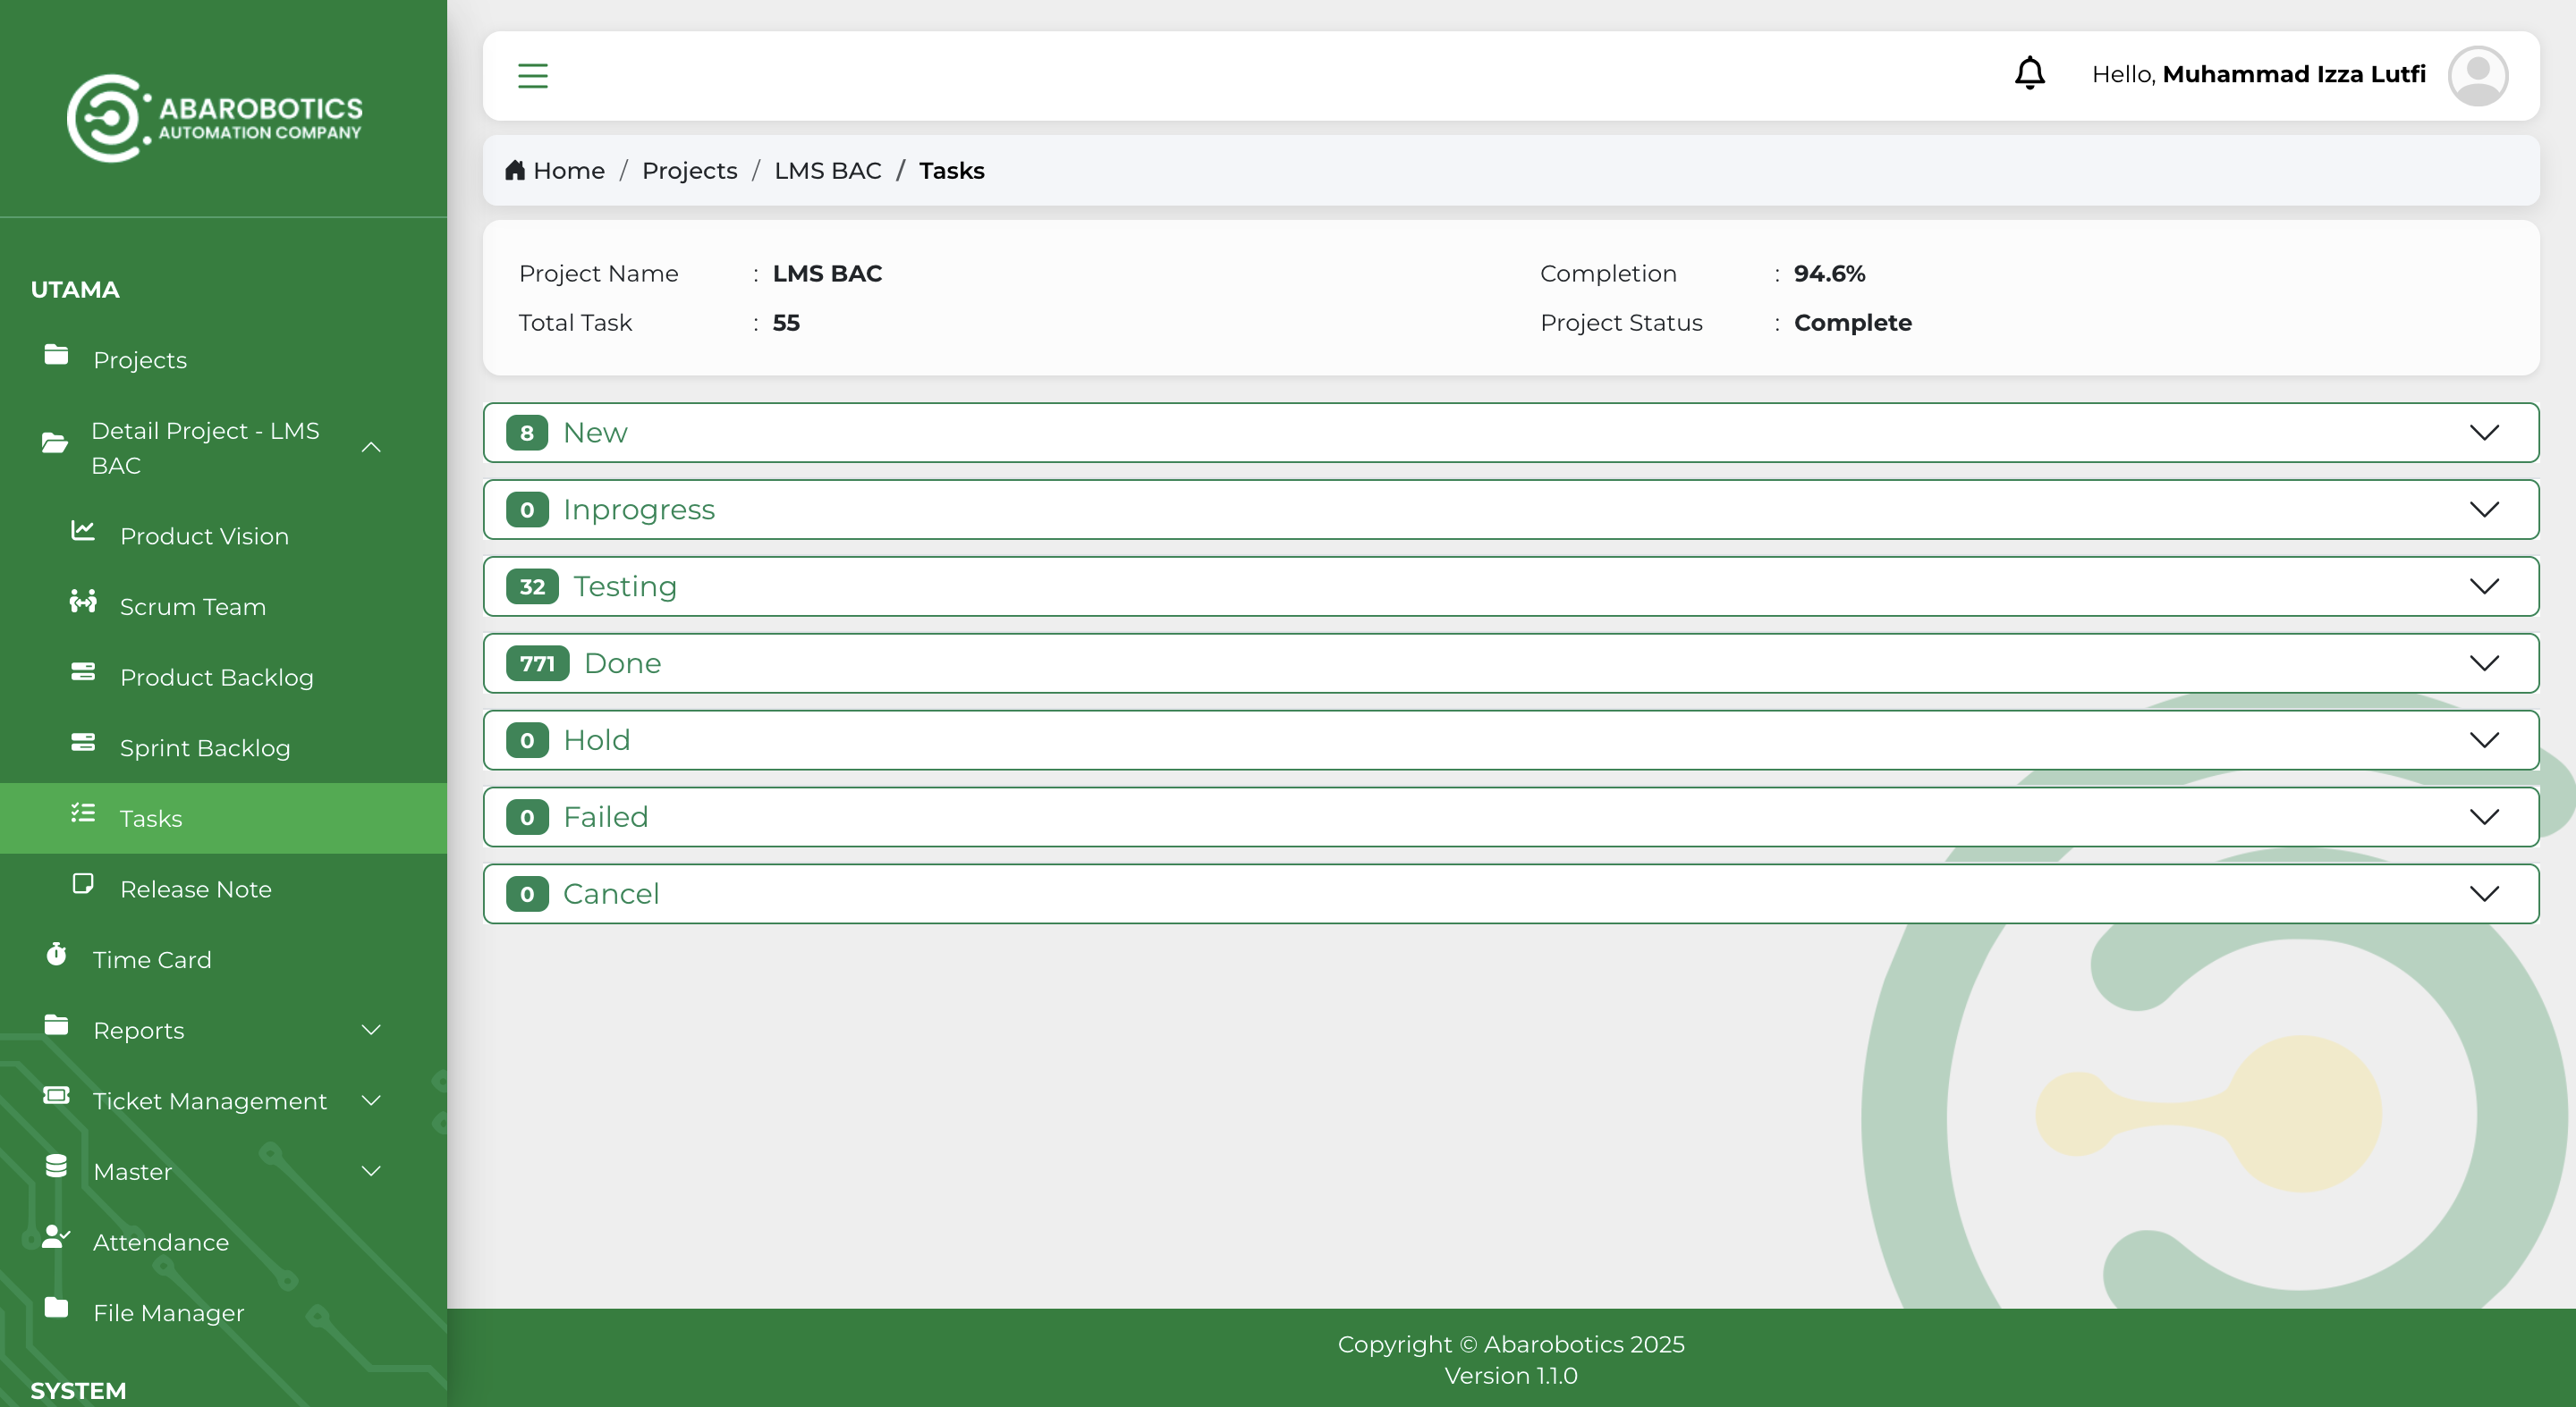The image size is (2576, 1407).
Task: Click the Product Backlog stack icon
Action: pos(83,672)
